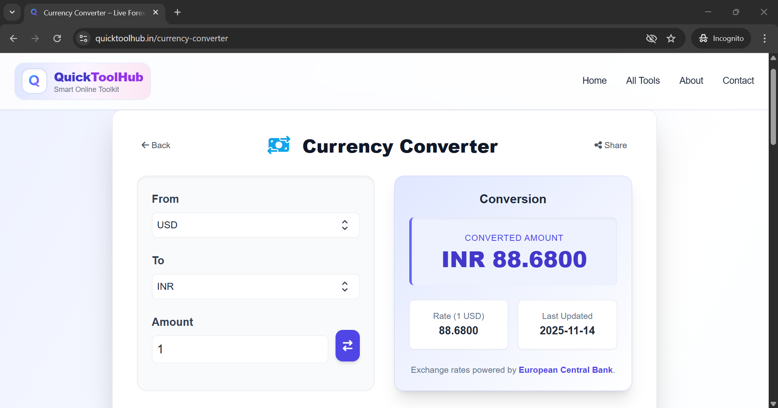The height and width of the screenshot is (408, 778).
Task: Open the From currency dropdown showing USD
Action: (x=255, y=225)
